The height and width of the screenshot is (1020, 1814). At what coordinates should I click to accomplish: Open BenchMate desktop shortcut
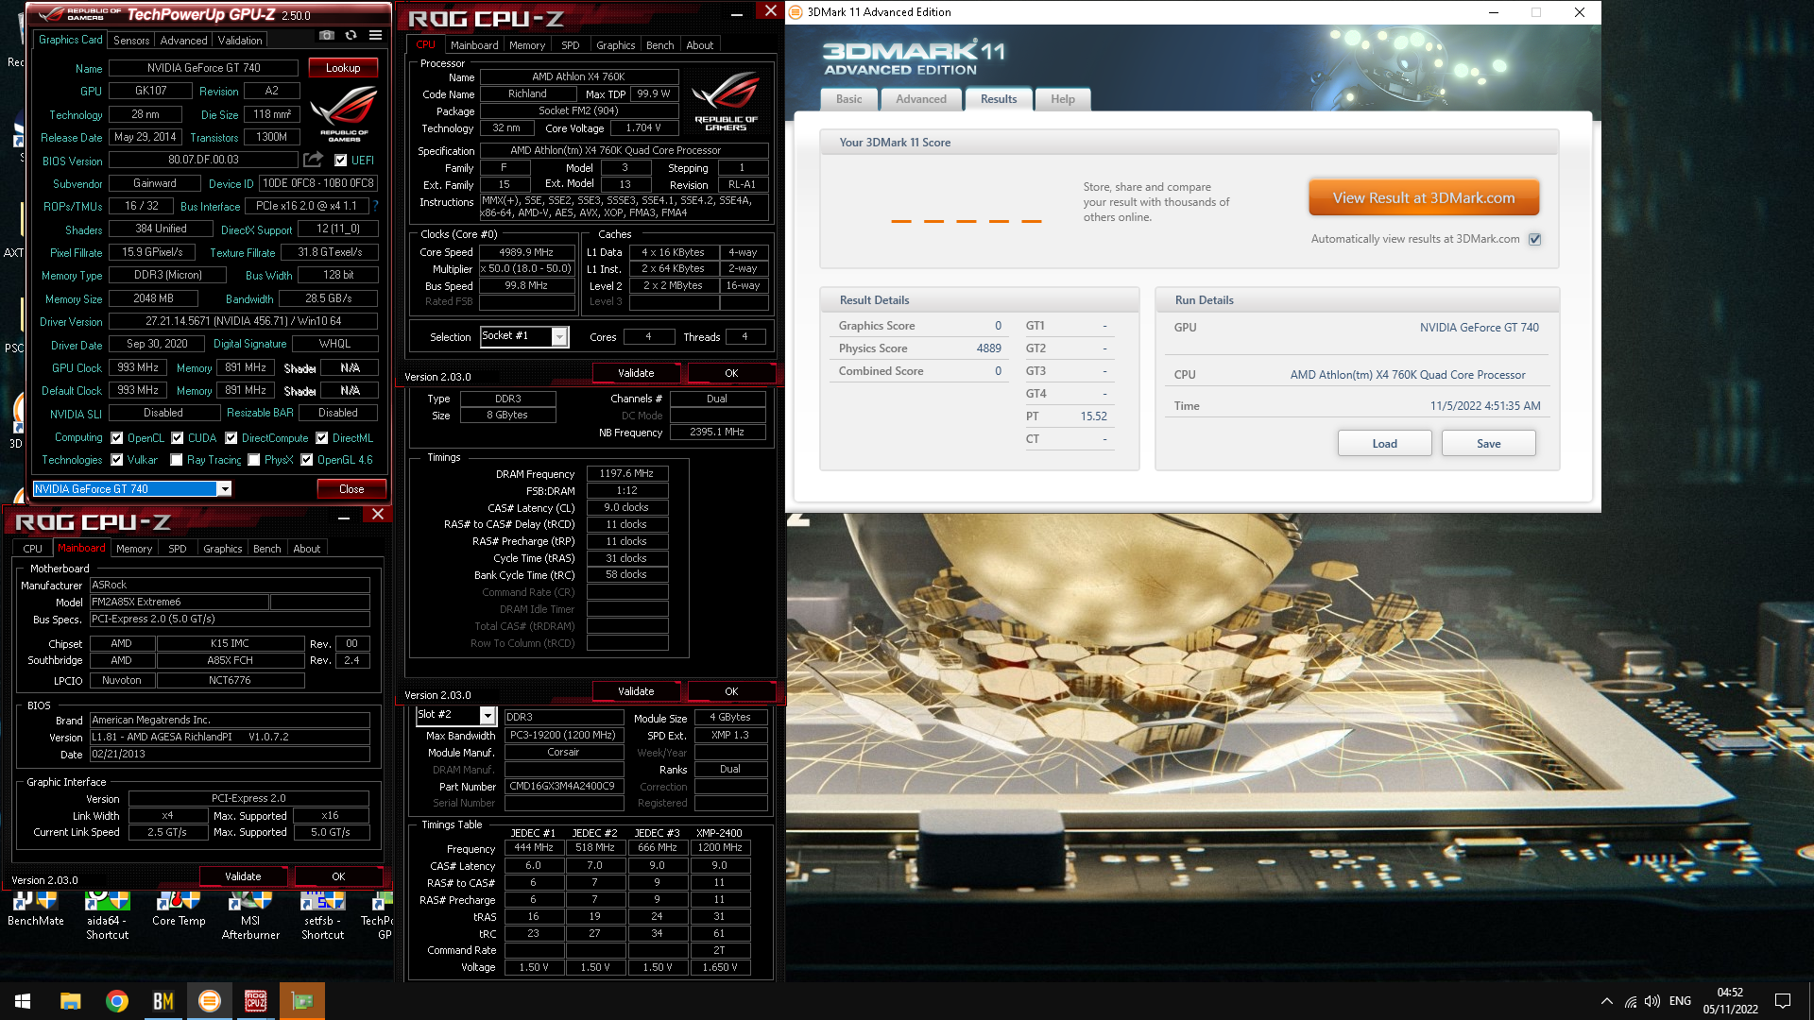(36, 909)
